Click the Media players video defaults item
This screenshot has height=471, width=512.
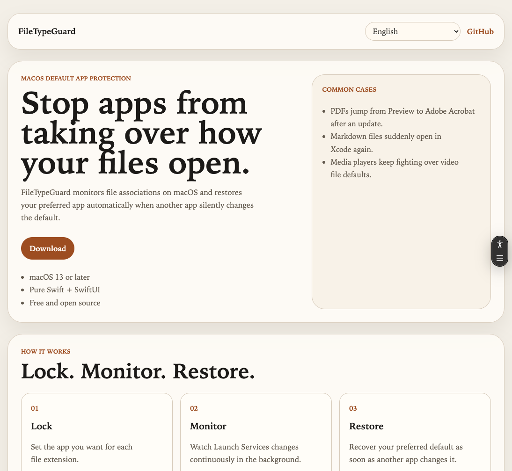pos(394,168)
